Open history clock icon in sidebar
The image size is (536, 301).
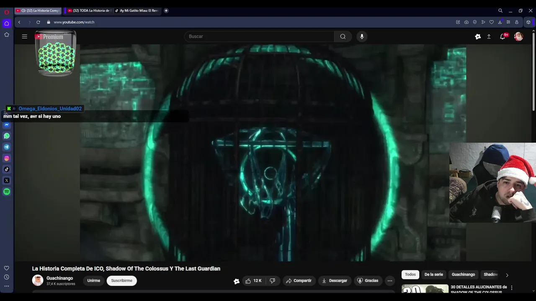click(7, 277)
